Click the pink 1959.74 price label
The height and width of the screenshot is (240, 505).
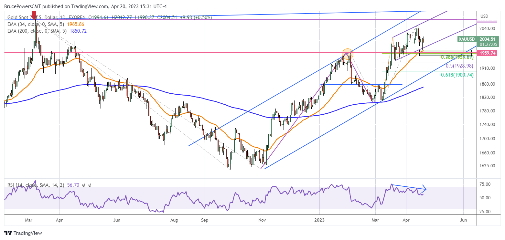(x=486, y=53)
